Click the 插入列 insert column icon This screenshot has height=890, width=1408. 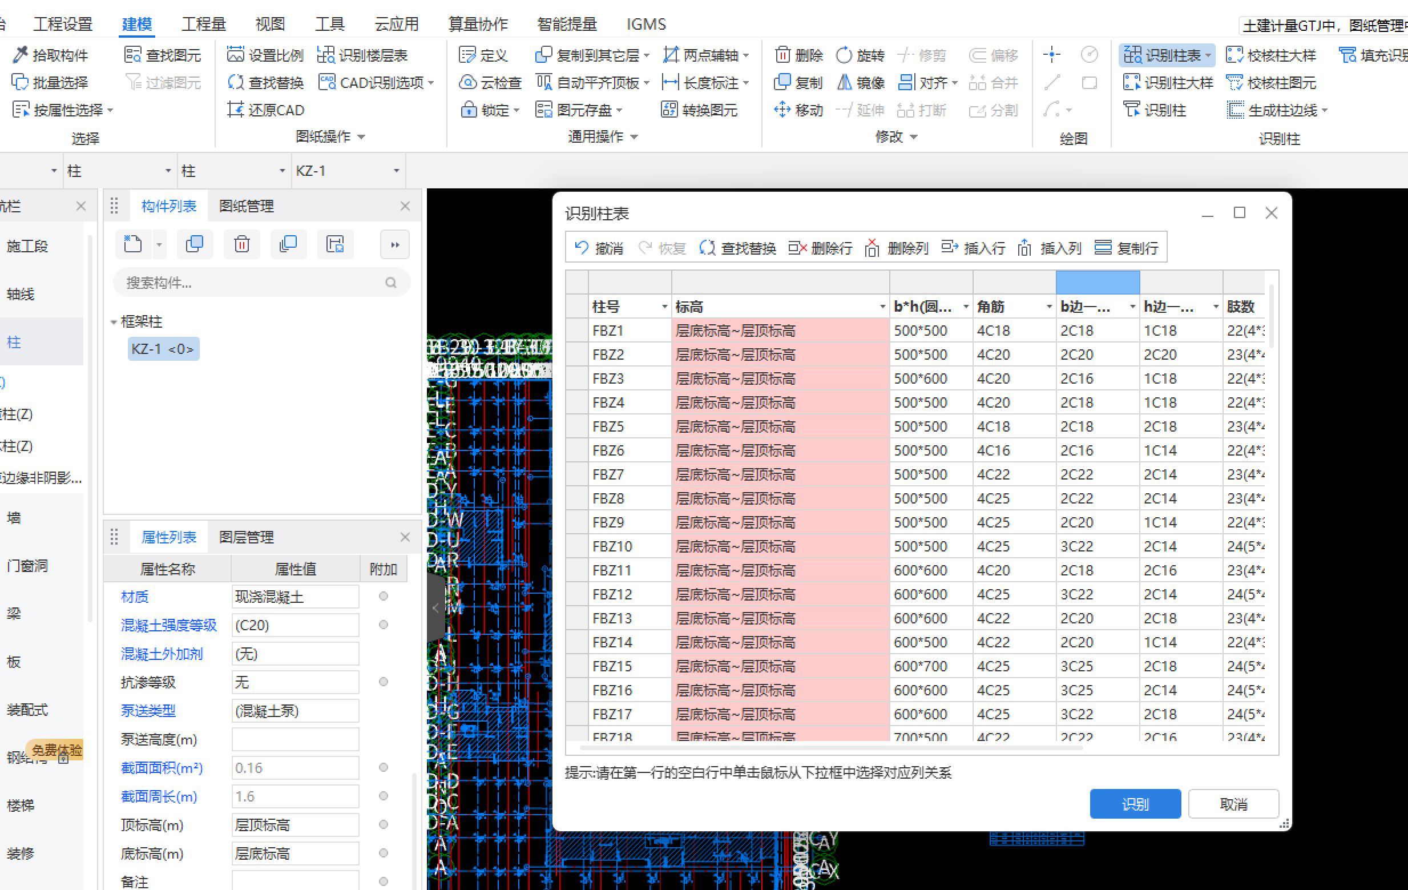tap(1024, 248)
